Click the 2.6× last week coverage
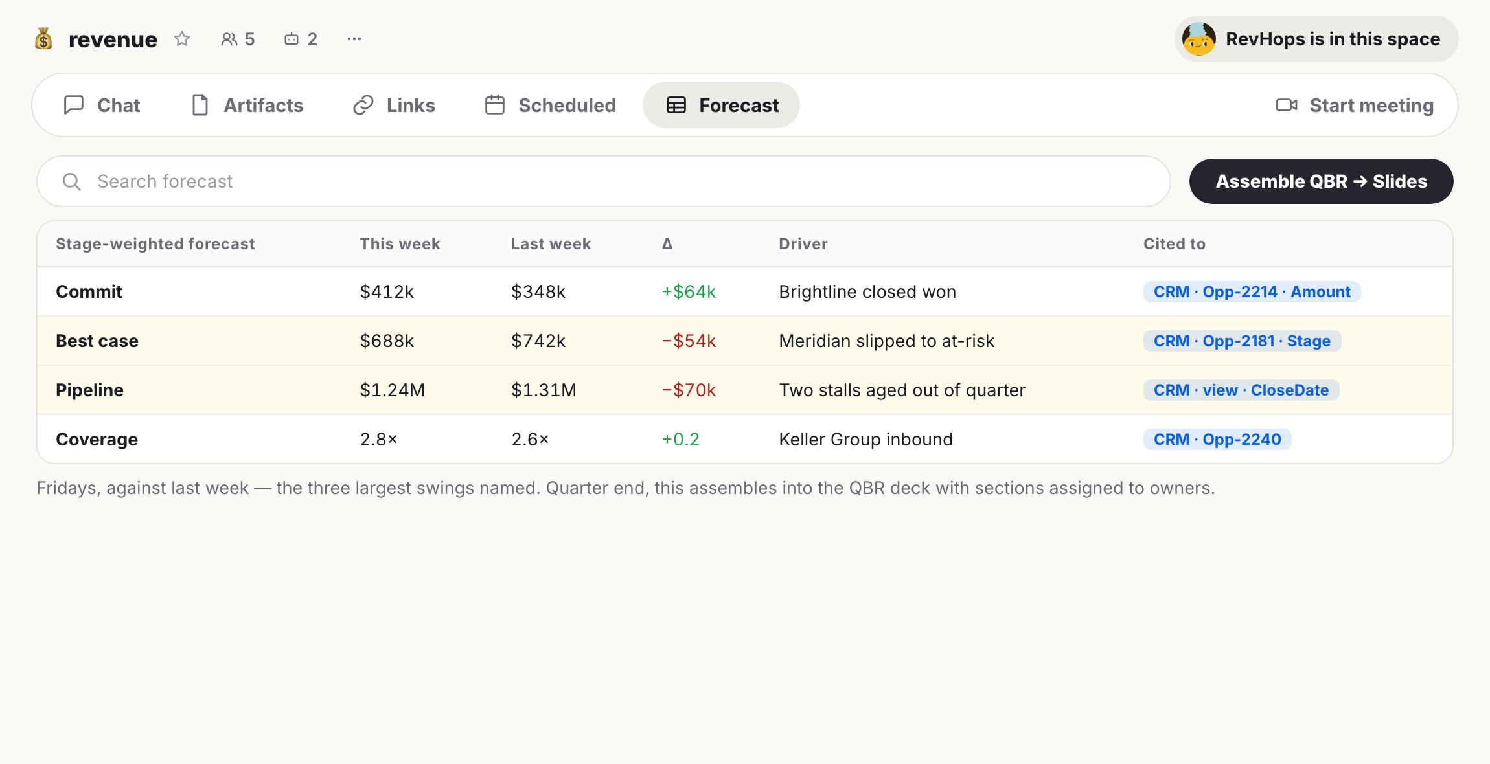 pos(530,439)
